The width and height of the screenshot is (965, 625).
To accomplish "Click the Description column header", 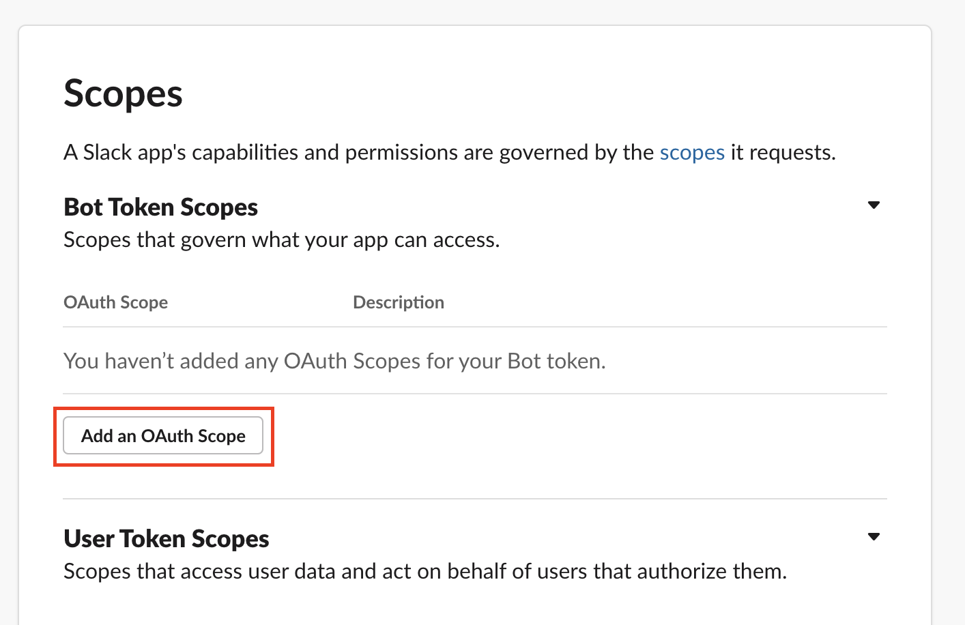I will tap(398, 302).
